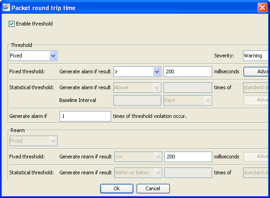Close the Packet round trip time dialog
This screenshot has width=270, height=198.
(x=262, y=8)
